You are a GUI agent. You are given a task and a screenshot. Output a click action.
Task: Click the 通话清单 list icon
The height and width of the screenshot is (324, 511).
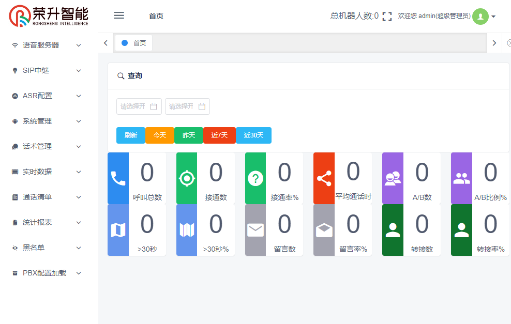click(x=14, y=197)
